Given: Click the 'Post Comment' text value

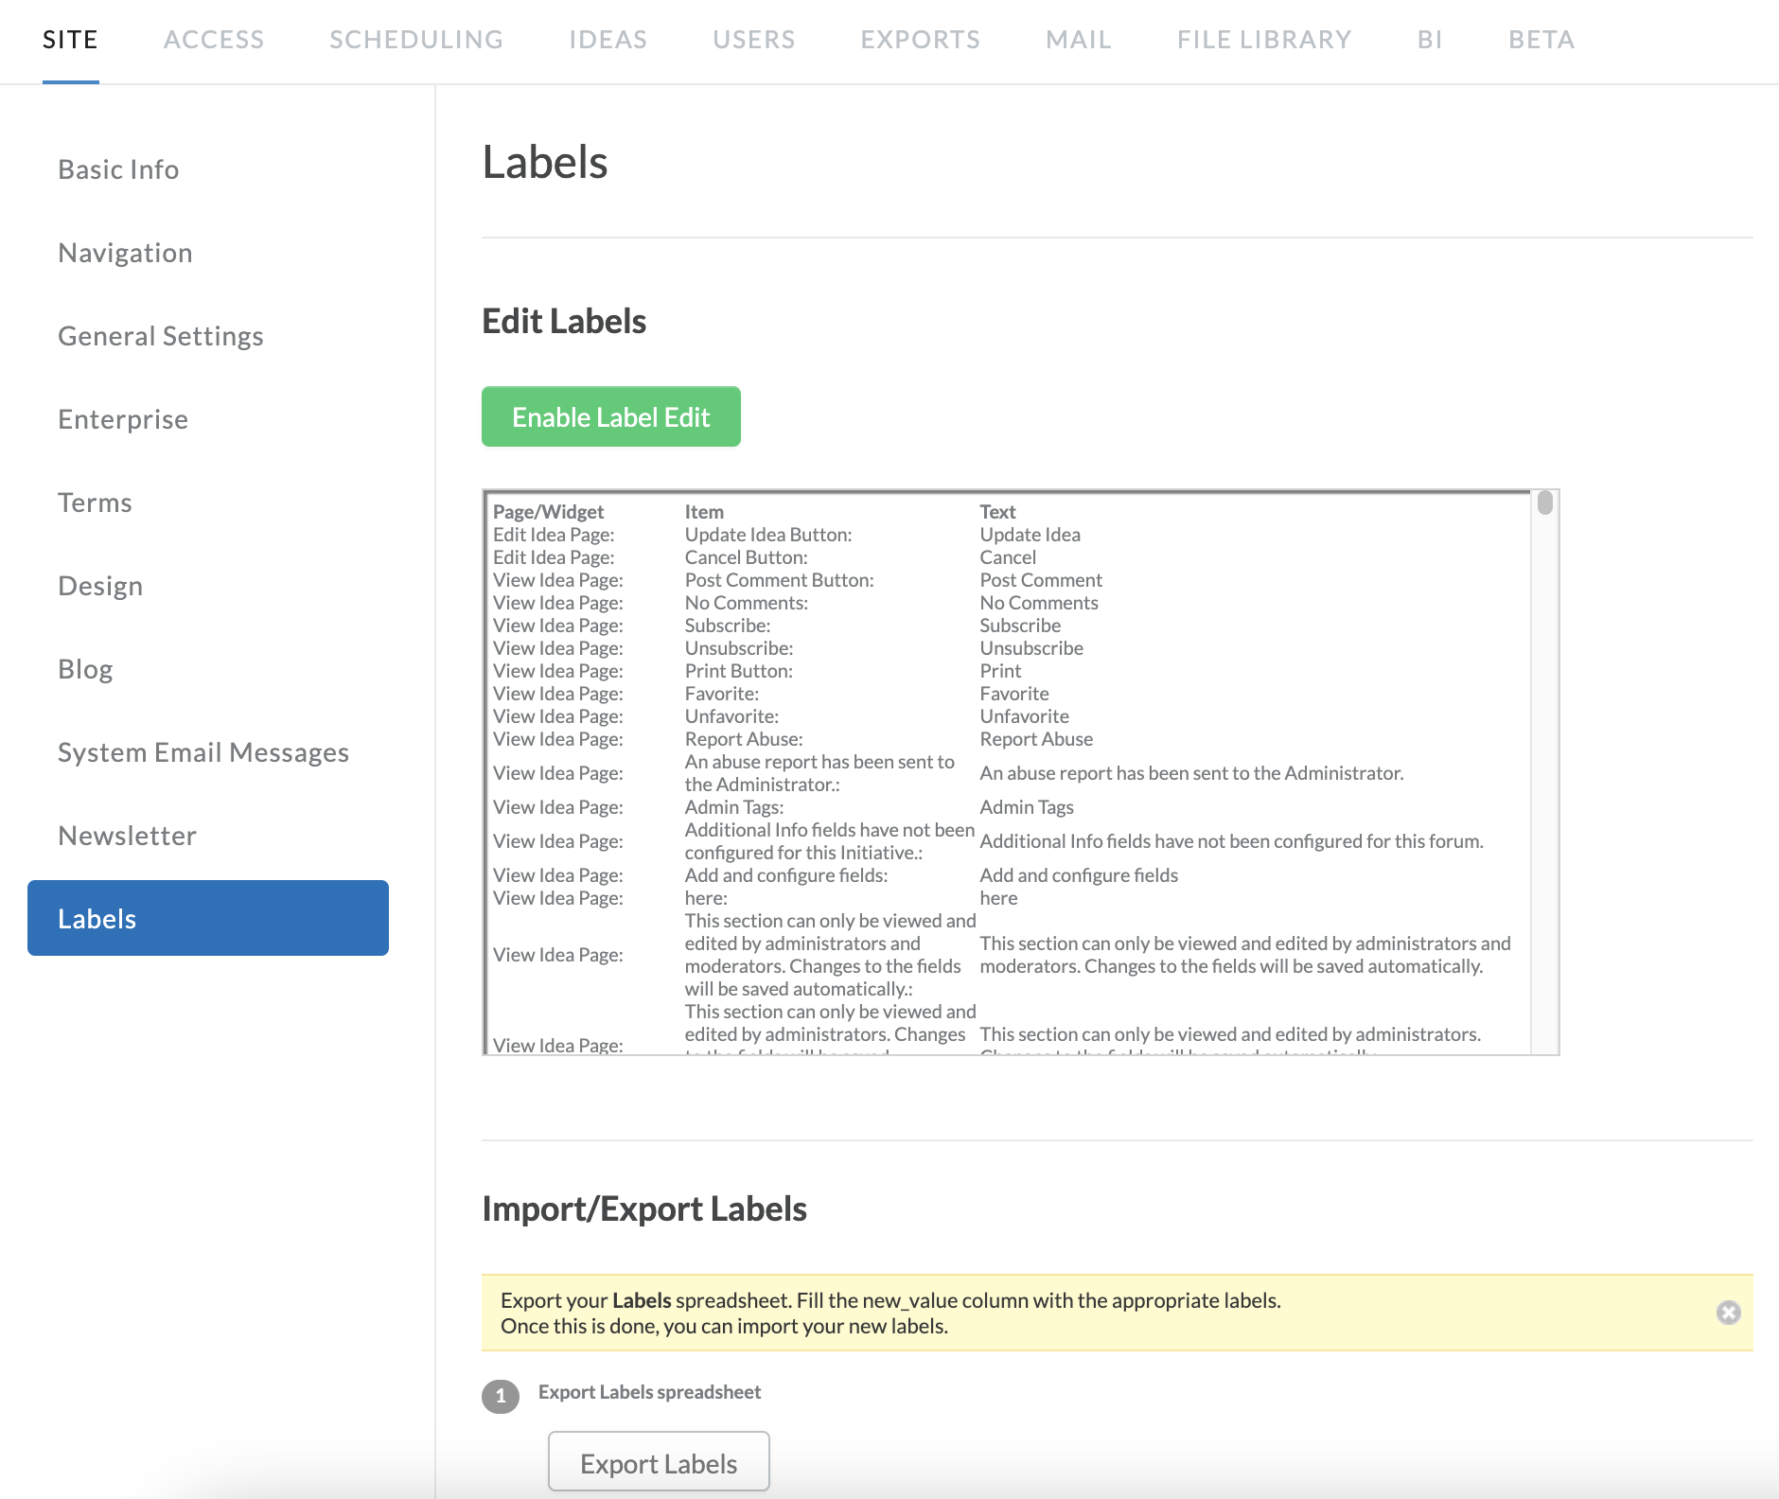Looking at the screenshot, I should [1041, 580].
